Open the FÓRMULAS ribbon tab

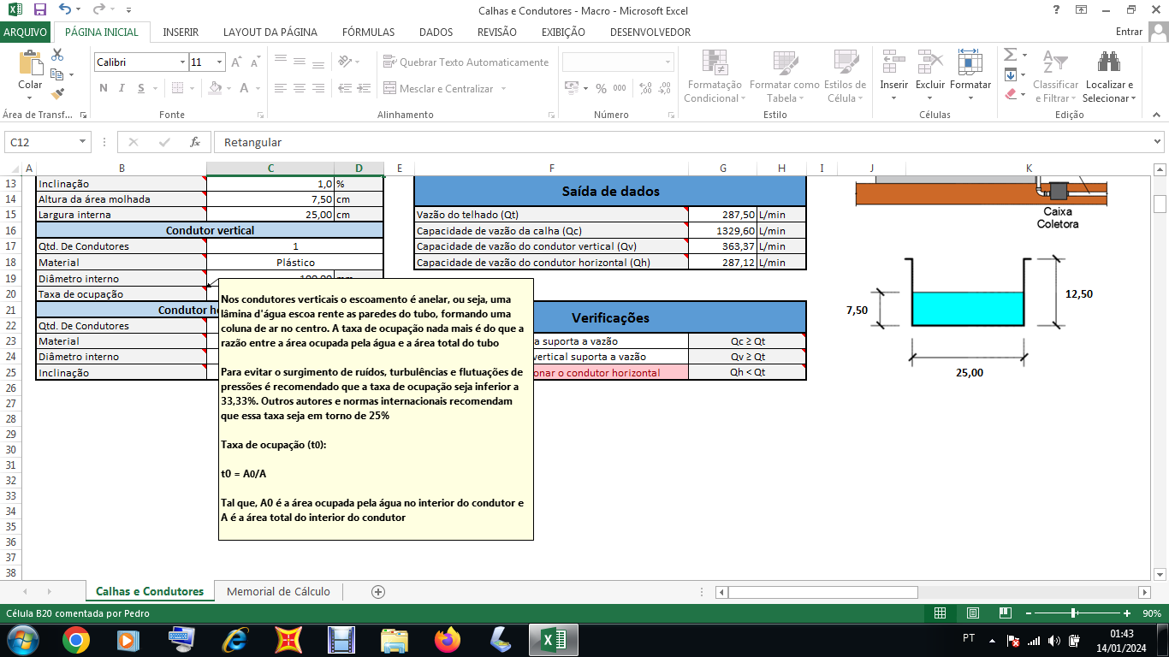pos(368,33)
